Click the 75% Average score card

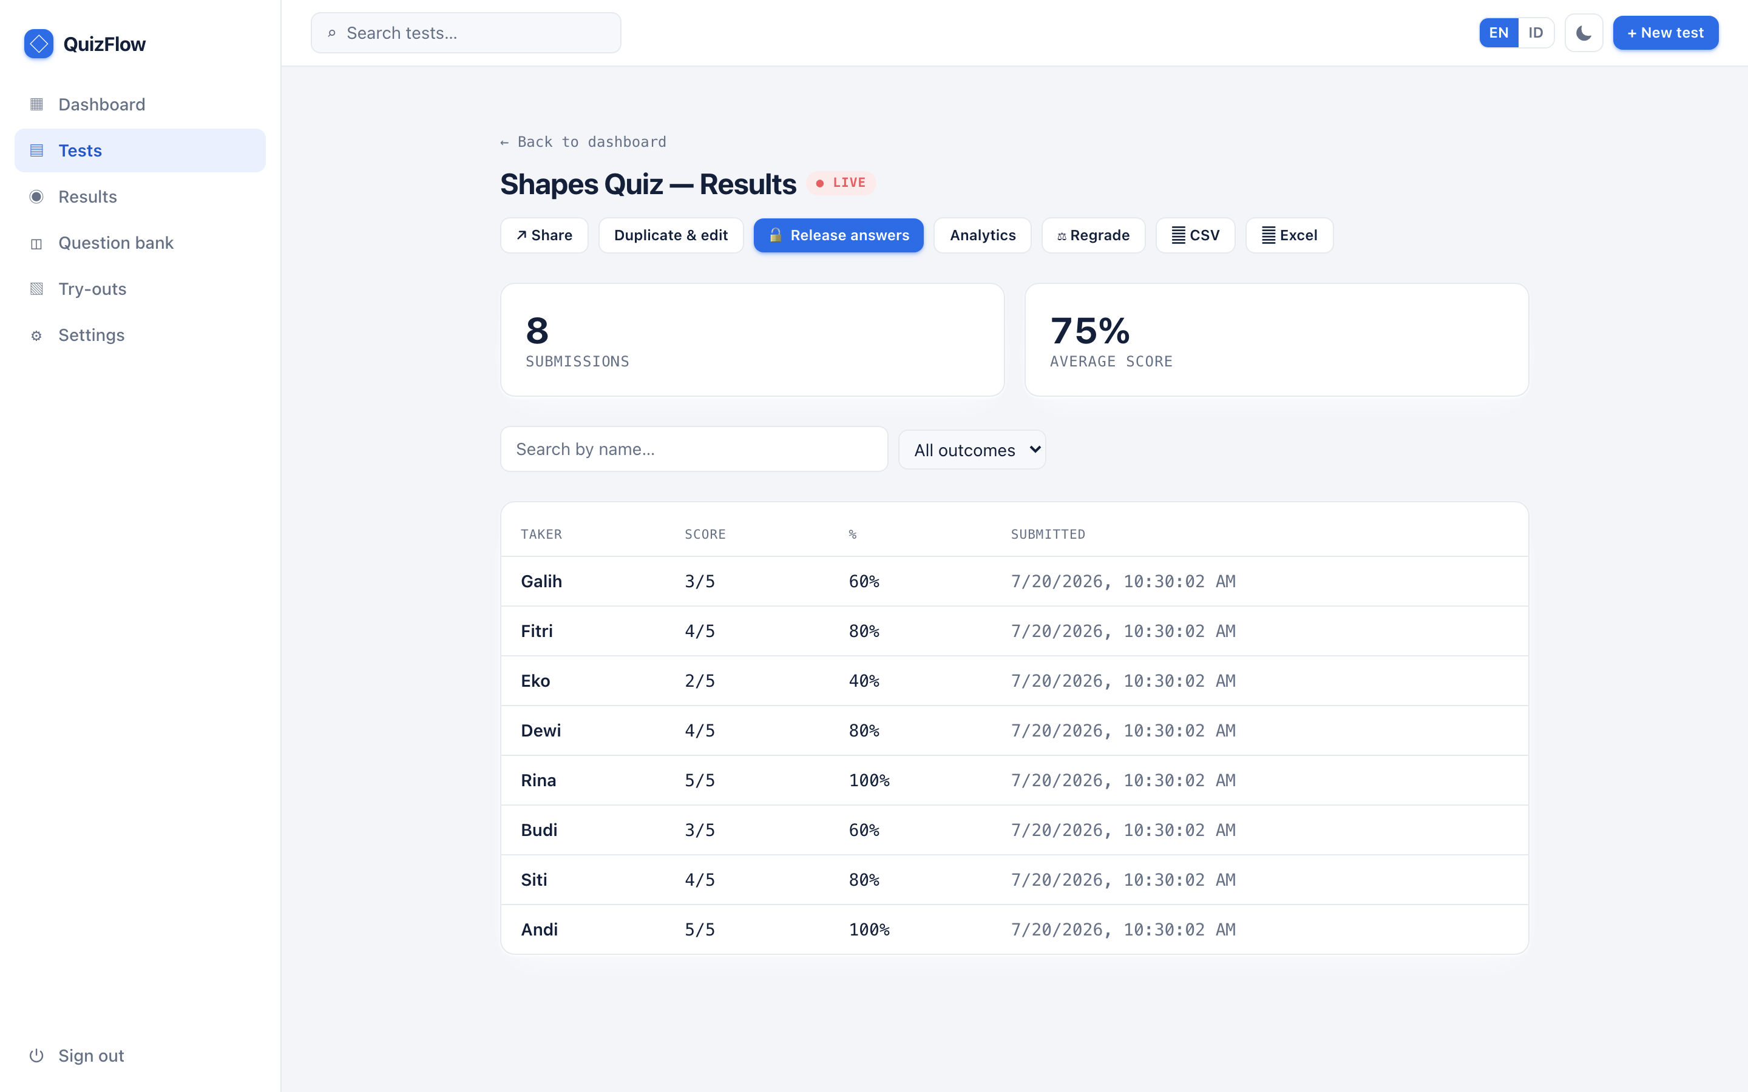(x=1276, y=340)
